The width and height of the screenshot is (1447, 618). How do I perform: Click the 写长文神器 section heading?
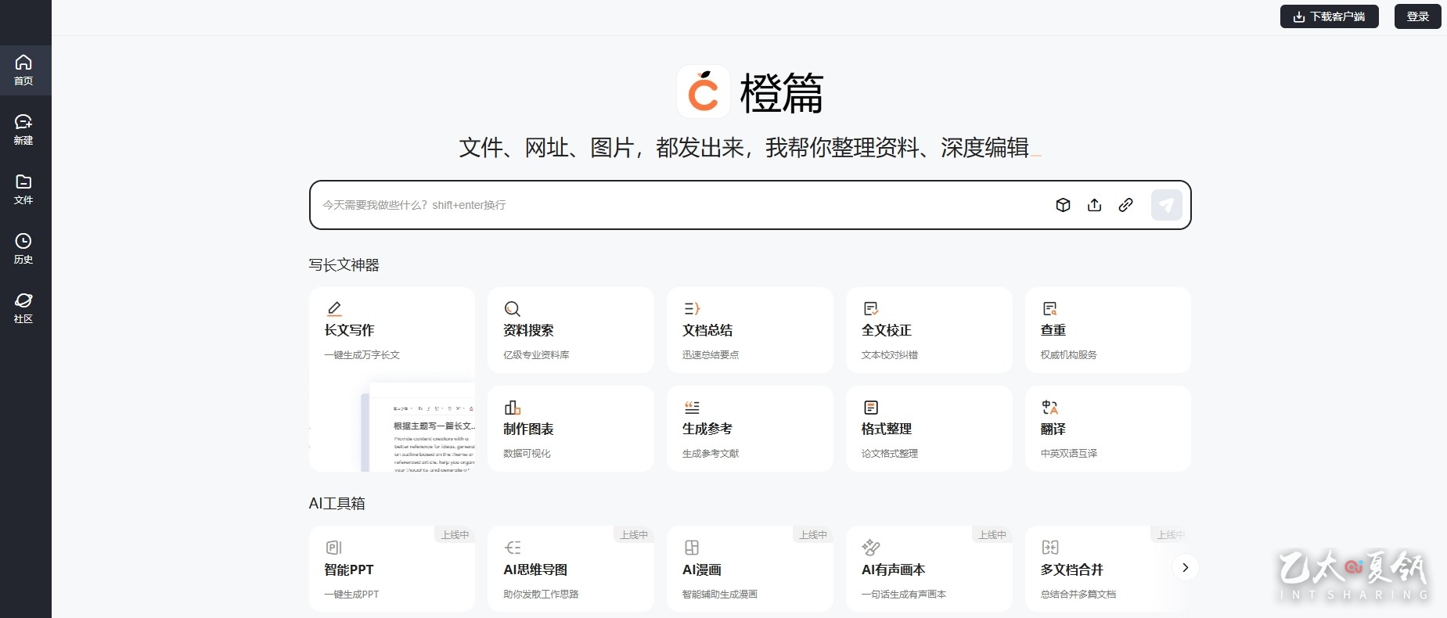[x=344, y=265]
